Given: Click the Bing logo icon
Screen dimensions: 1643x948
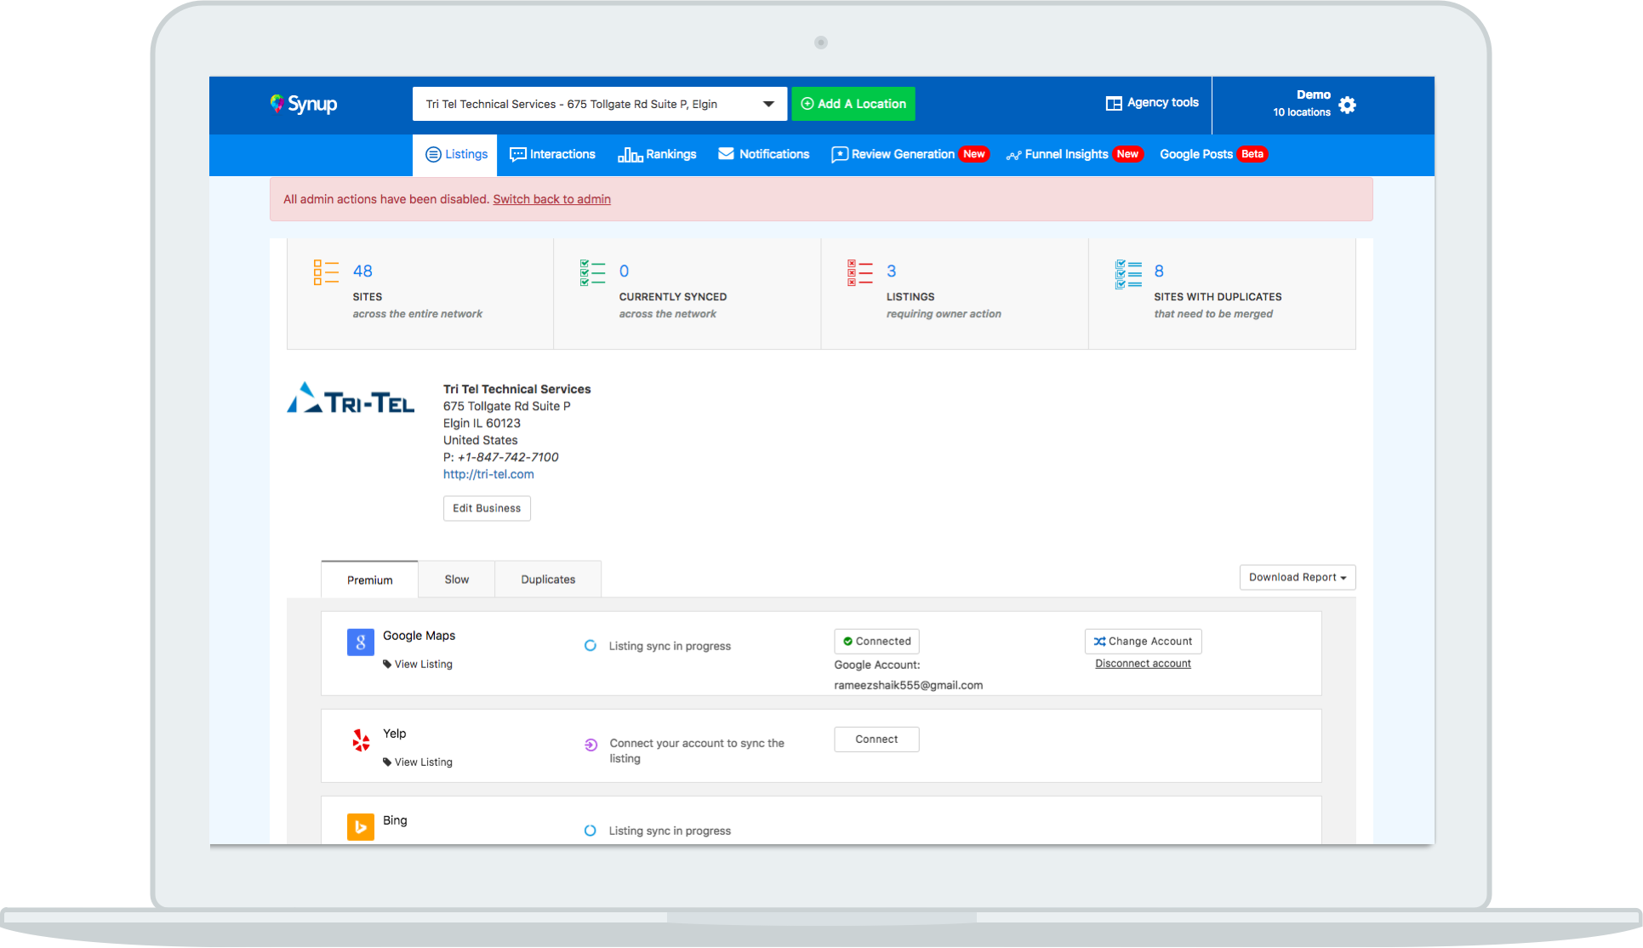Looking at the screenshot, I should point(361,826).
